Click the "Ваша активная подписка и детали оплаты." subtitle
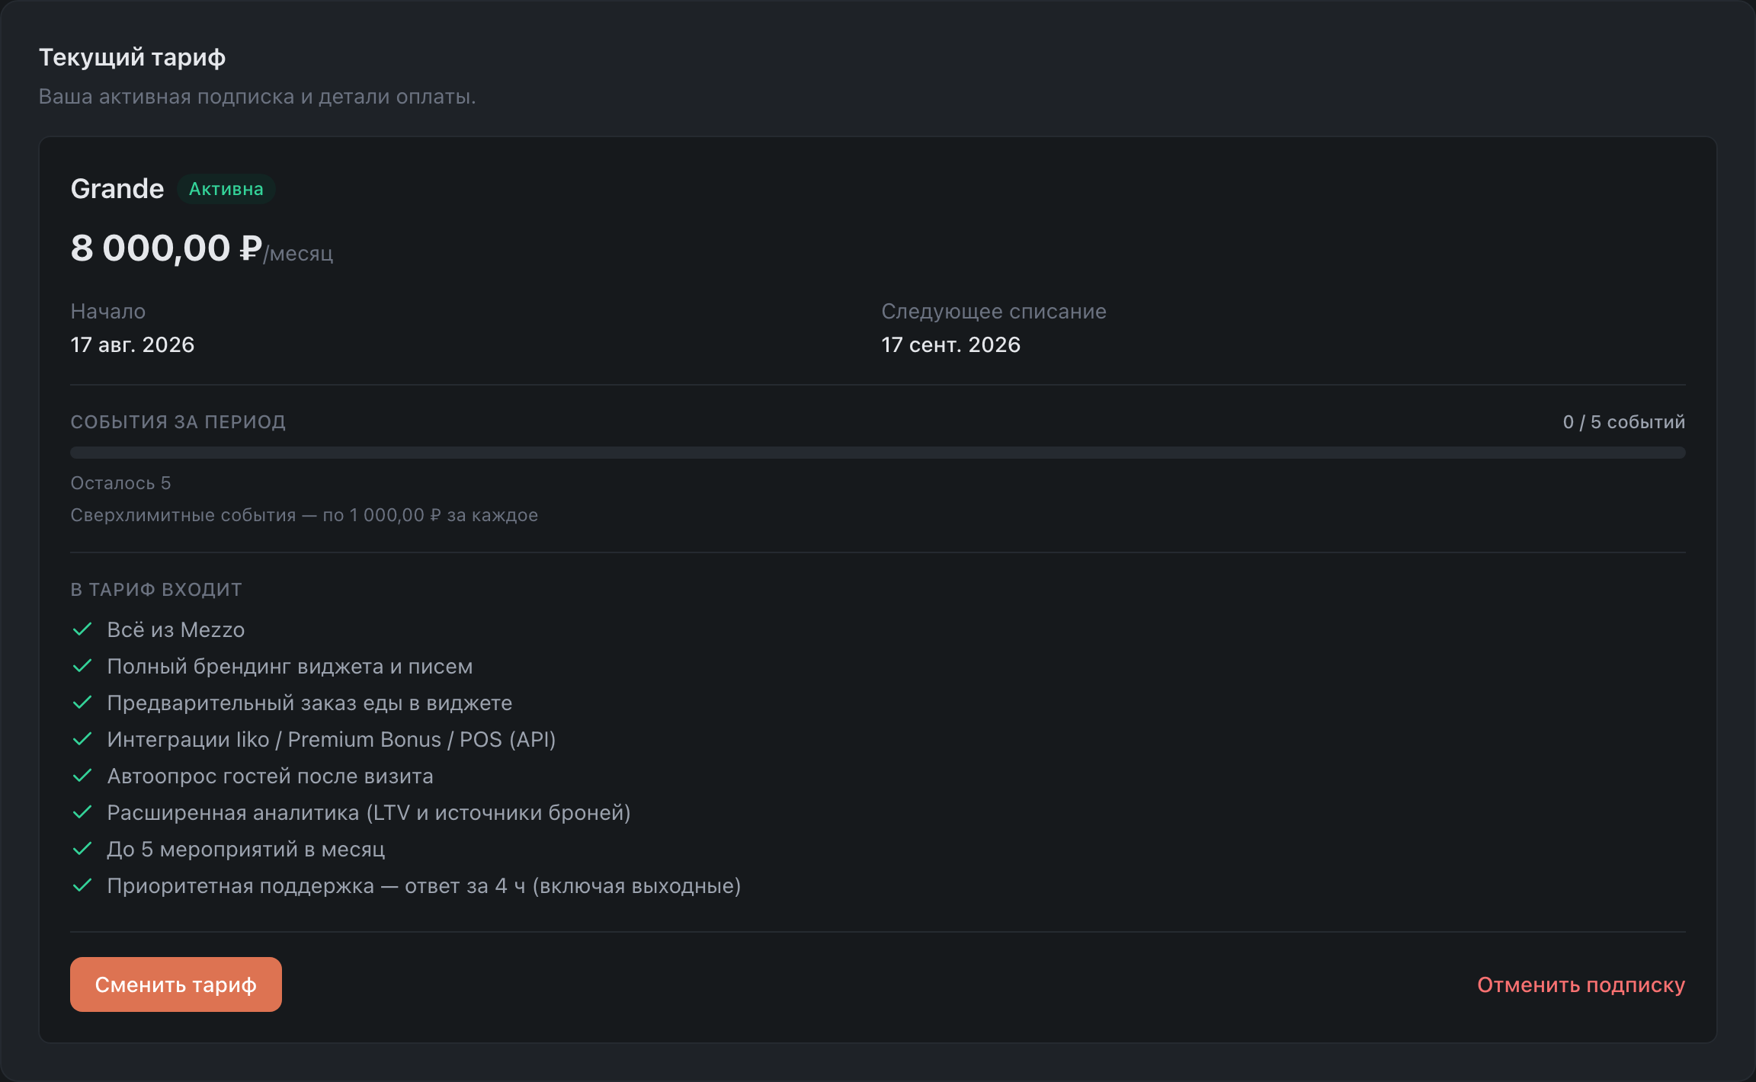 [257, 97]
